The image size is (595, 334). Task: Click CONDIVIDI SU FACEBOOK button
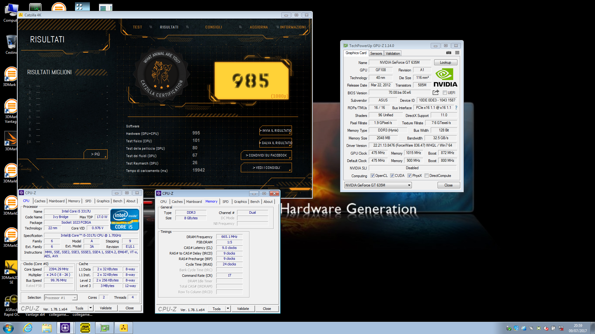click(266, 155)
